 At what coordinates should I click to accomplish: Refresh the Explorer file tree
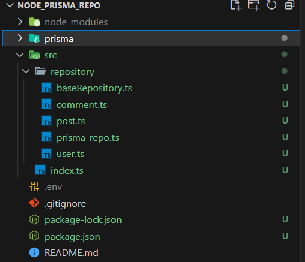click(x=271, y=5)
